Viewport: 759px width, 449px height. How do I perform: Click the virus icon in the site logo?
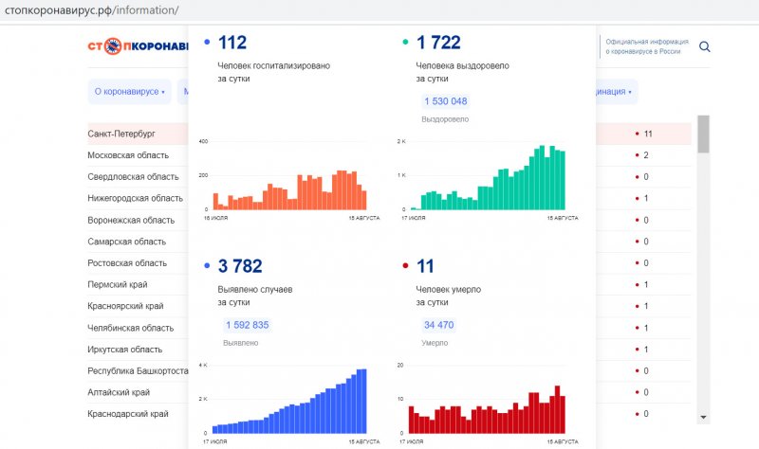click(113, 45)
